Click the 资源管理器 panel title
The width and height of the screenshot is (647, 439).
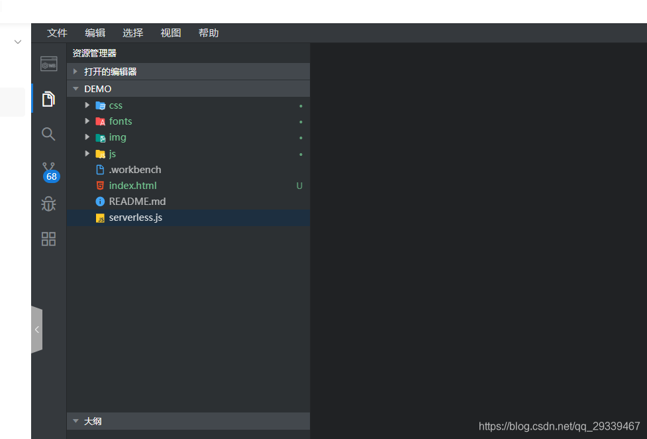95,53
